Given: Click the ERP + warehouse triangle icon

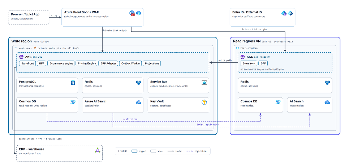Looking at the screenshot, I should [x=98, y=150].
